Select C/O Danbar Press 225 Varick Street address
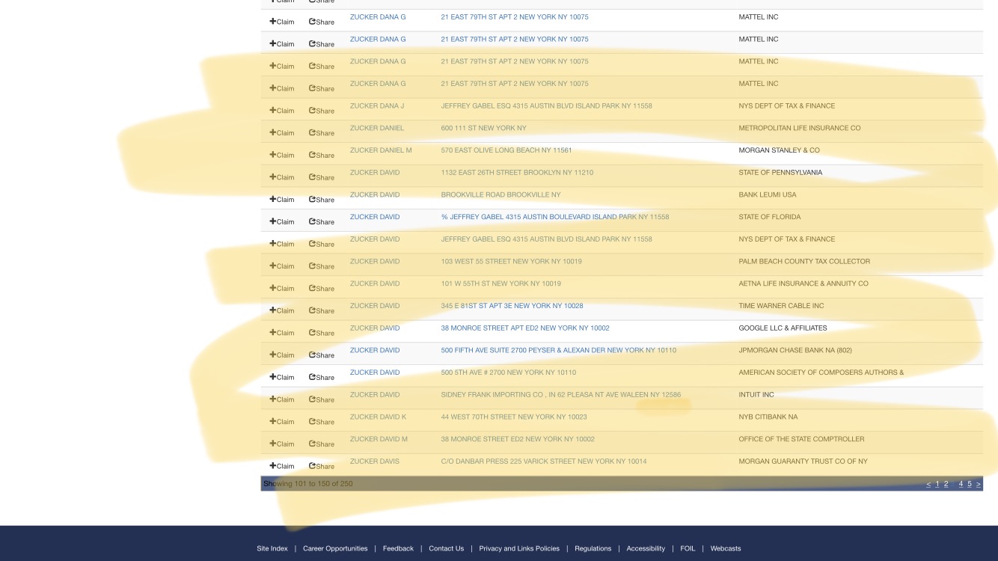This screenshot has width=998, height=561. tap(544, 462)
